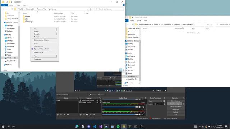The height and width of the screenshot is (129, 230).
Task: Open the Fade transition dropdown
Action: [155, 101]
